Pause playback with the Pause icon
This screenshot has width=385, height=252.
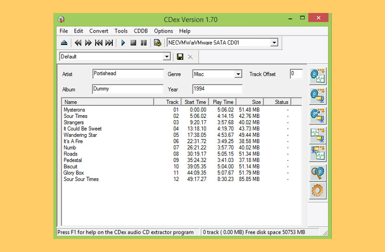pyautogui.click(x=144, y=43)
